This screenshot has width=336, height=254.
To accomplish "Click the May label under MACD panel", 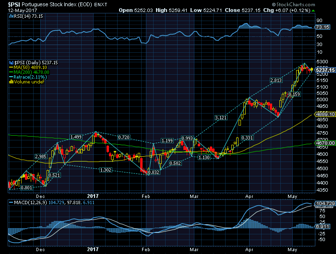I will [x=292, y=250].
